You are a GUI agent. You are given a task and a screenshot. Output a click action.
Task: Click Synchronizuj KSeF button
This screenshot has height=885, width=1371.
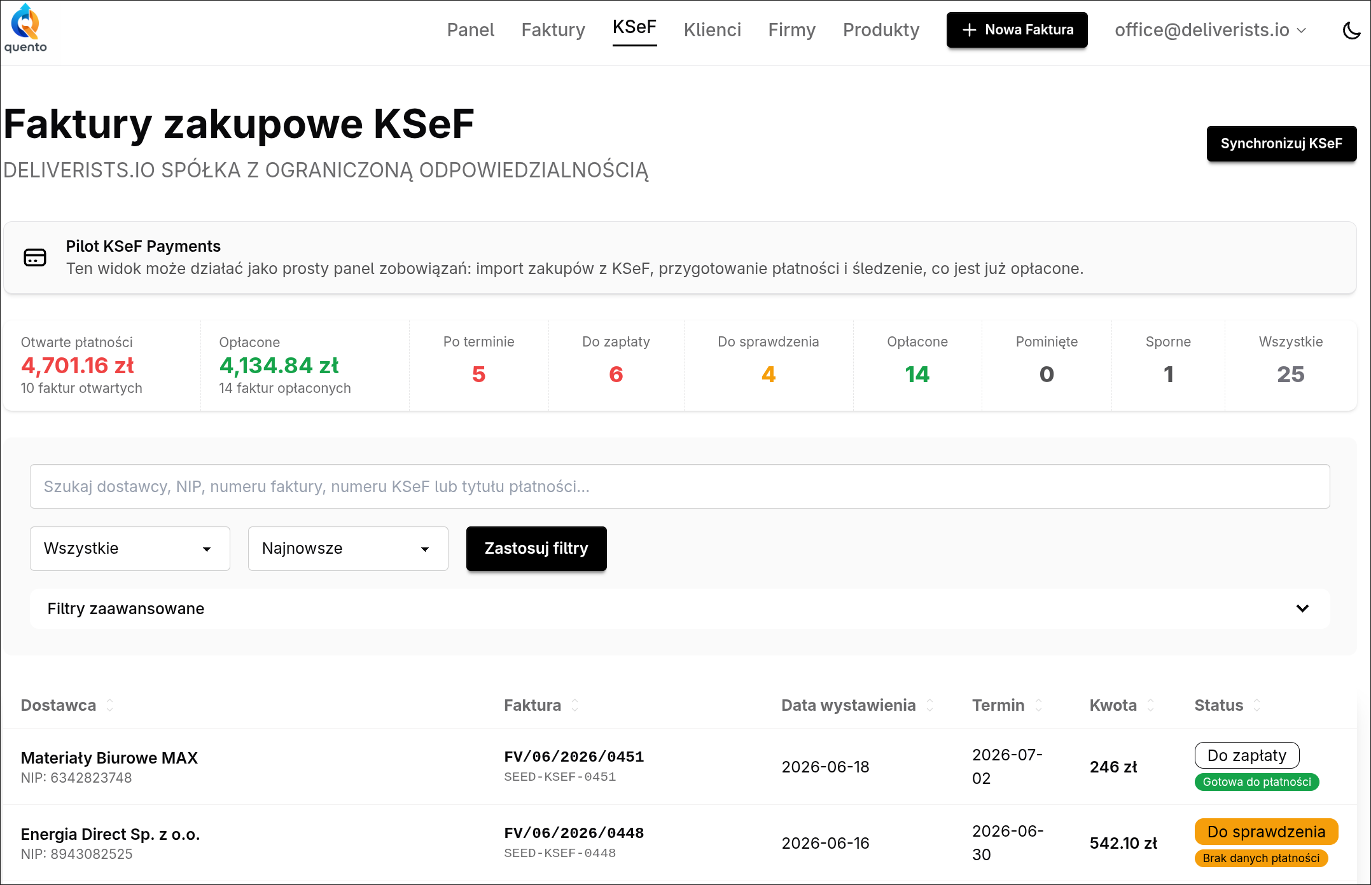(1281, 144)
